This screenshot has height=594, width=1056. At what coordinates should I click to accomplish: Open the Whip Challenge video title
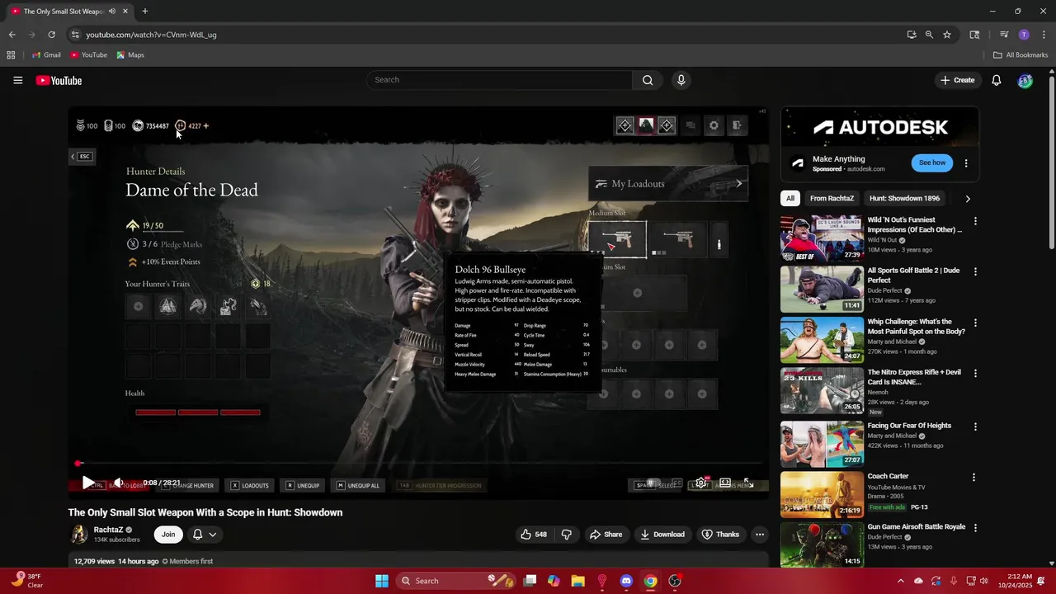tap(916, 327)
